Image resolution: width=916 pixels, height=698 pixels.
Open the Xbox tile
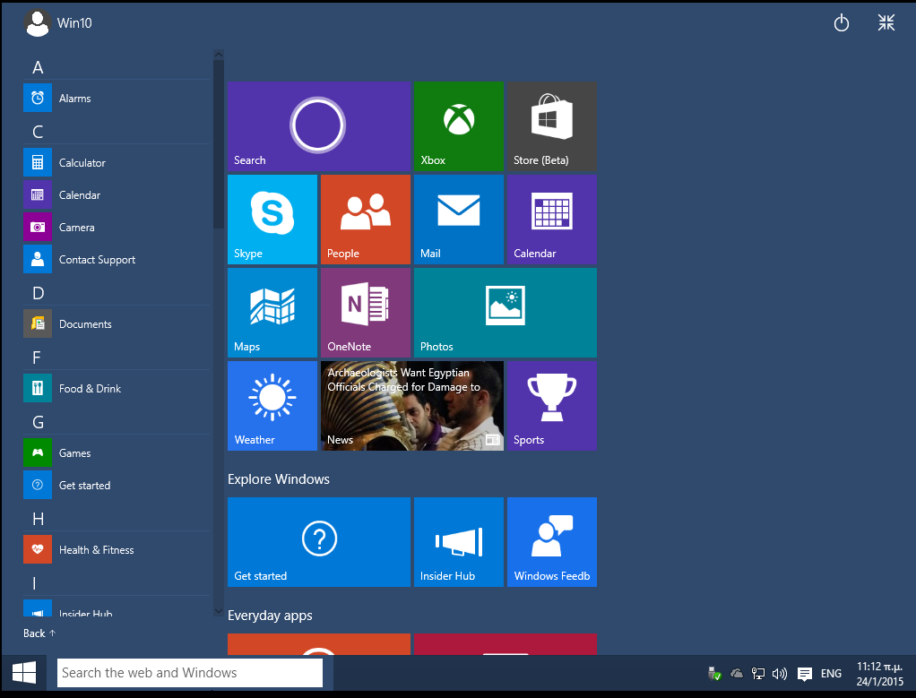click(459, 126)
